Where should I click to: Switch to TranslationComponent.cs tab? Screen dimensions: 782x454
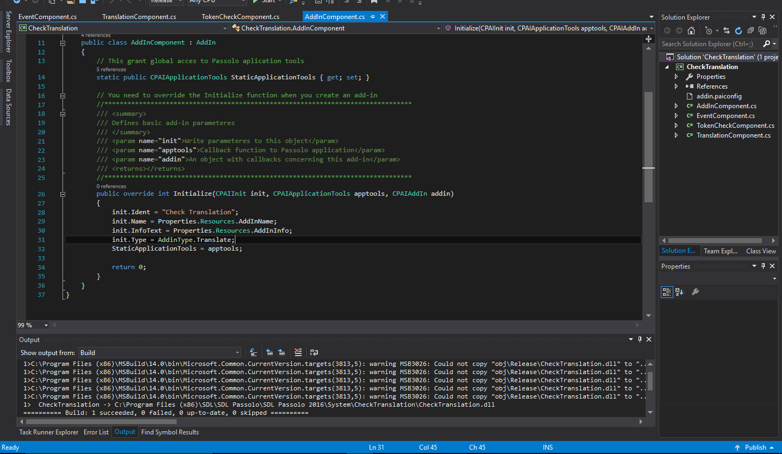coord(139,17)
